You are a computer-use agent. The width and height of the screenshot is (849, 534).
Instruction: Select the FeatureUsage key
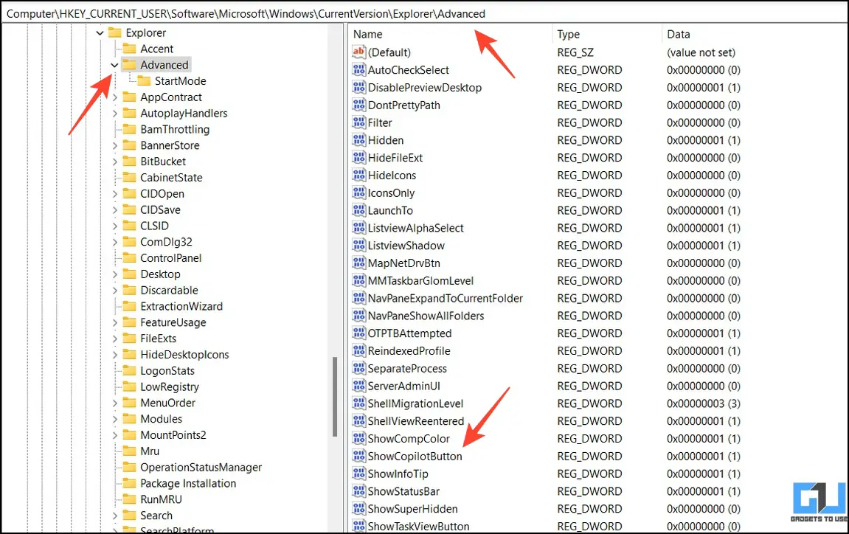tap(173, 322)
